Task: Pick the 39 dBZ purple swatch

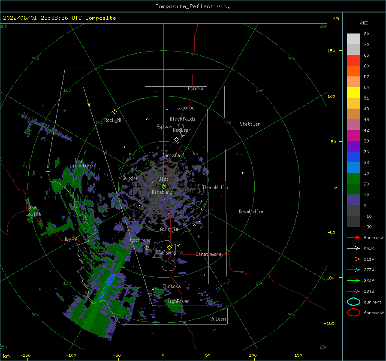Action: pos(353,146)
